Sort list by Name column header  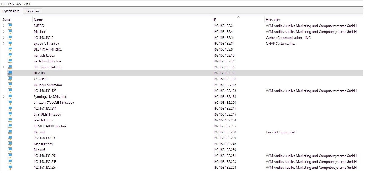[x=38, y=20]
